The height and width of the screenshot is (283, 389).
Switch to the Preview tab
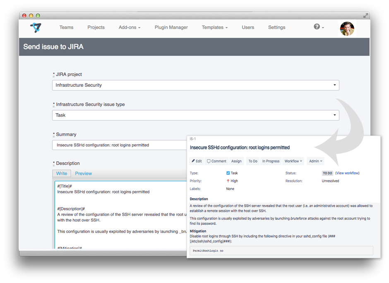tap(83, 174)
